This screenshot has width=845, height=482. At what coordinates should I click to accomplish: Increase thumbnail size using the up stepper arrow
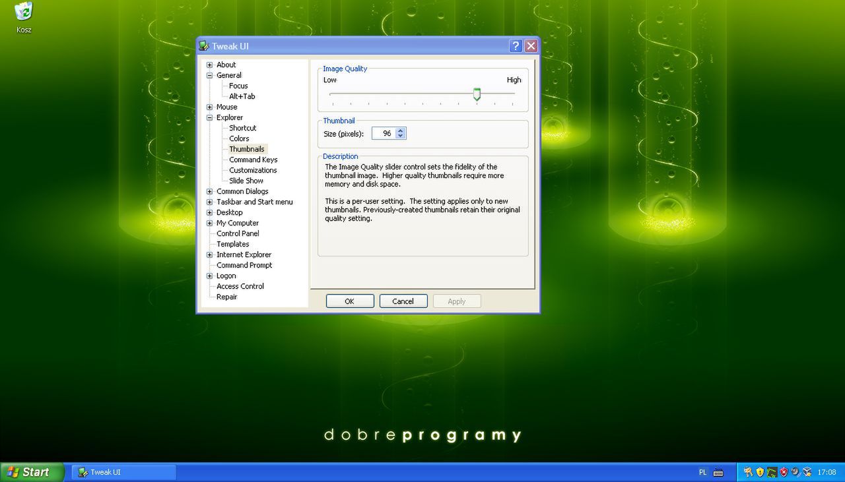click(401, 131)
